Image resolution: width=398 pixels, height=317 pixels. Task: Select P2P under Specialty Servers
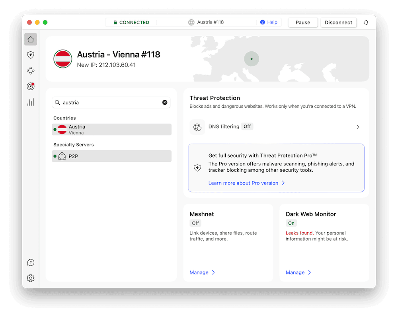coord(111,156)
